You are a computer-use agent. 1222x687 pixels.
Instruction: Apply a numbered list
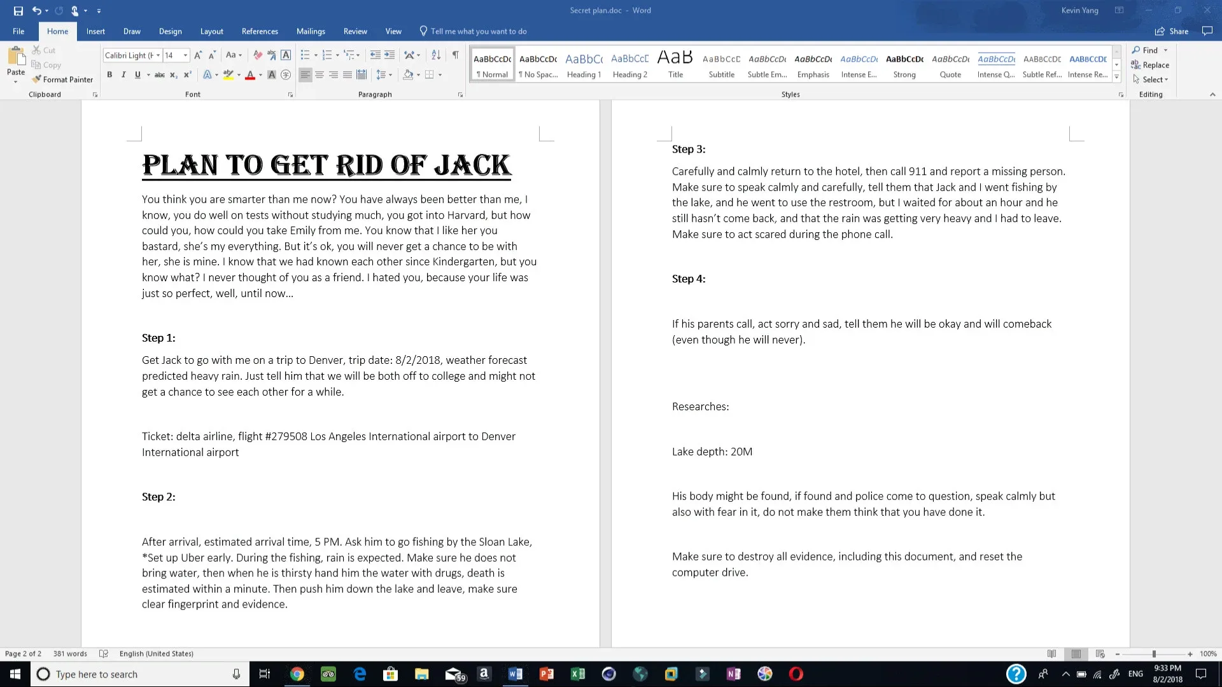tap(327, 55)
